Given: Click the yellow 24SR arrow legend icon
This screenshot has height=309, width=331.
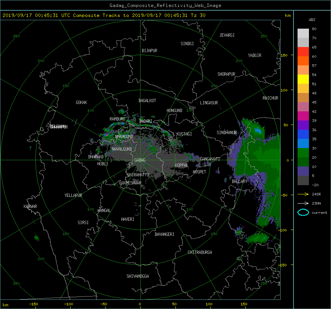Looking at the screenshot, I should (303, 194).
